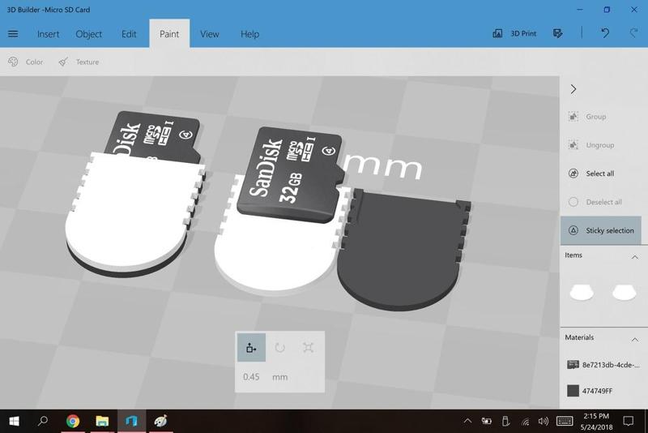Click the USB device tray icon
This screenshot has width=648, height=433.
505,421
